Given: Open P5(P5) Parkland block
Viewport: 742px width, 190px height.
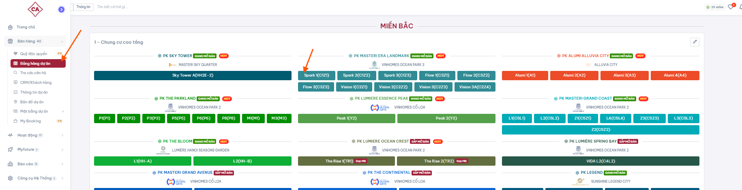Looking at the screenshot, I should point(178,118).
